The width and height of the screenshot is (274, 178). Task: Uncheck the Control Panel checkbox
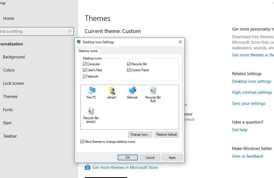click(x=128, y=70)
